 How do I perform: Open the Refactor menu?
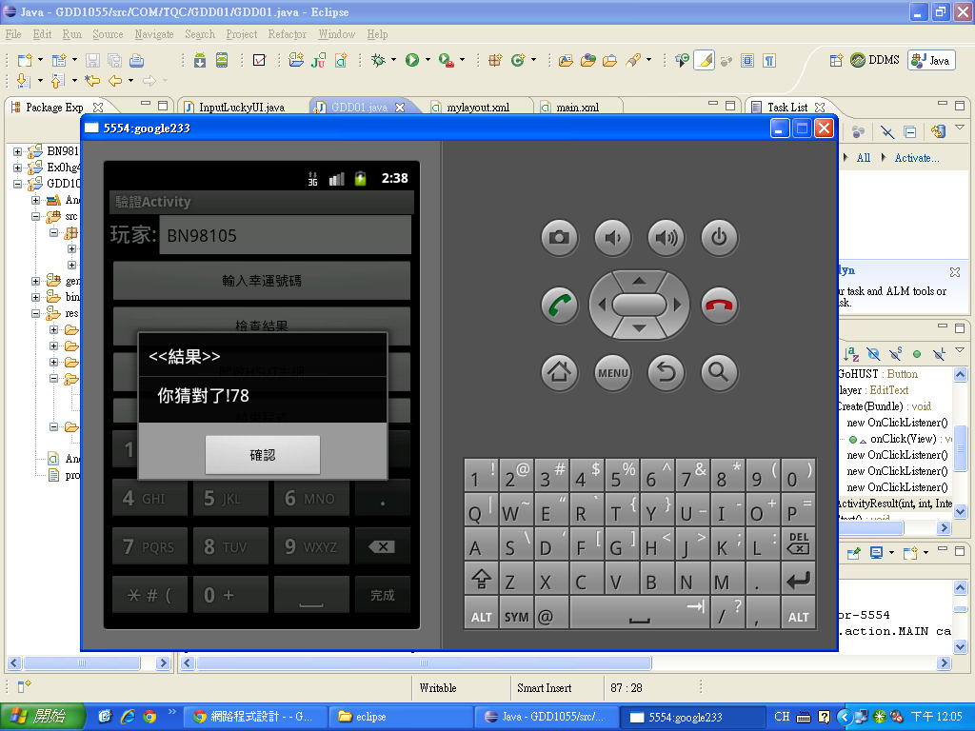coord(287,34)
